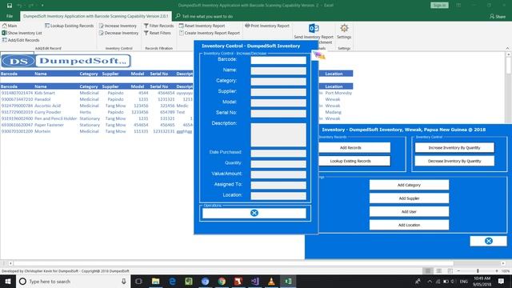
Task: Choose Increase Inventory in ribbon
Action: coord(118,26)
